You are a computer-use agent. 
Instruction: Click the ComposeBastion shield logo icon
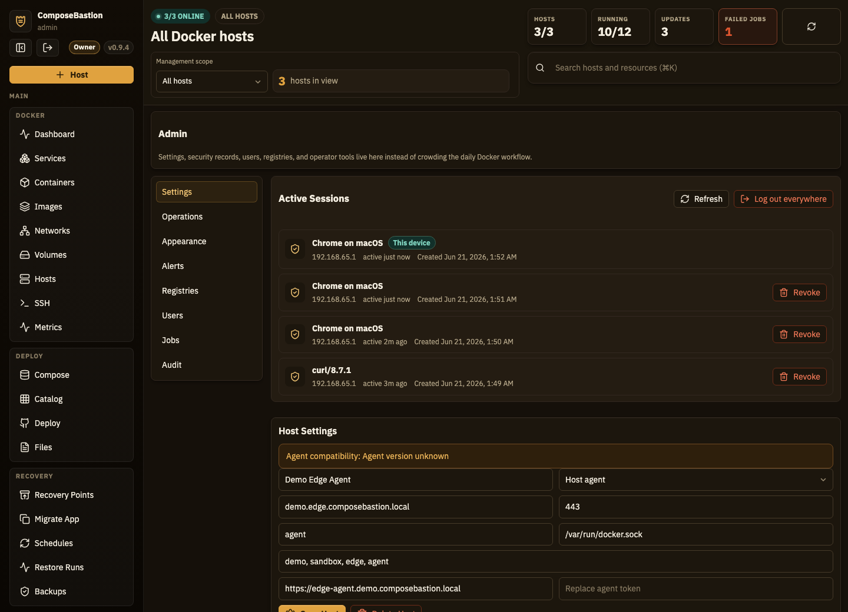coord(21,21)
